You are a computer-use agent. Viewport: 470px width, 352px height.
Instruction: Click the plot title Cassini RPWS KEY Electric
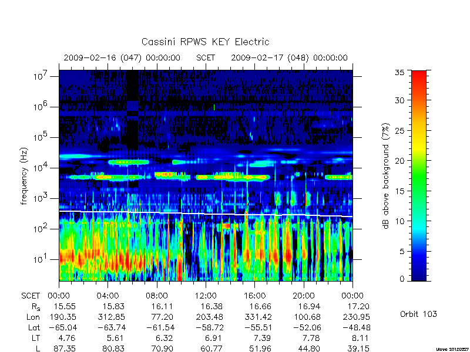tap(205, 42)
